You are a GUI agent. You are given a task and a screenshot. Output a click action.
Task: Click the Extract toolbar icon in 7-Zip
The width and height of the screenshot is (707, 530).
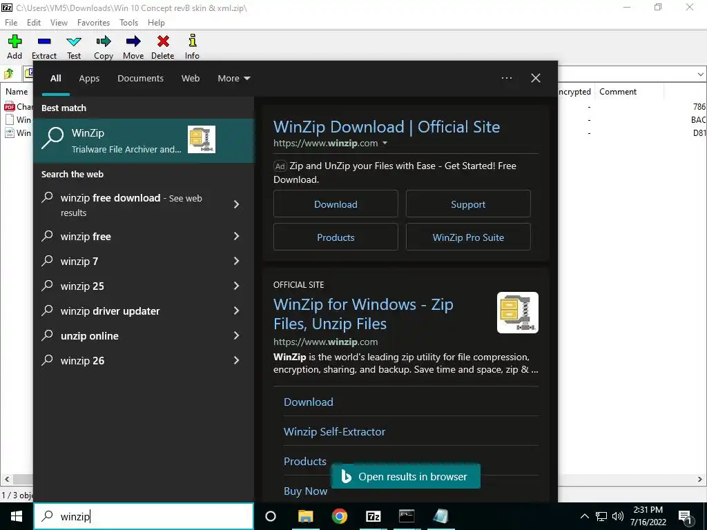[x=44, y=41]
